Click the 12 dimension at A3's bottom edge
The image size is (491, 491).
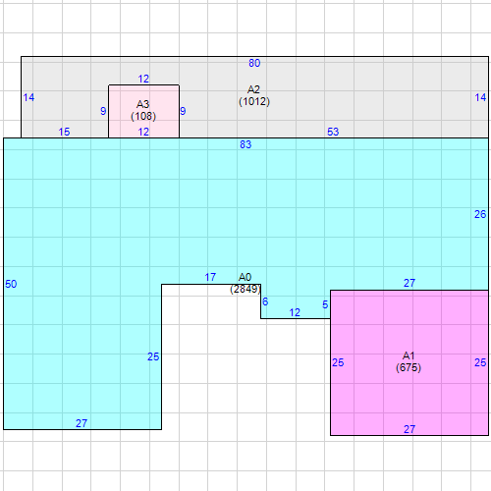143,132
